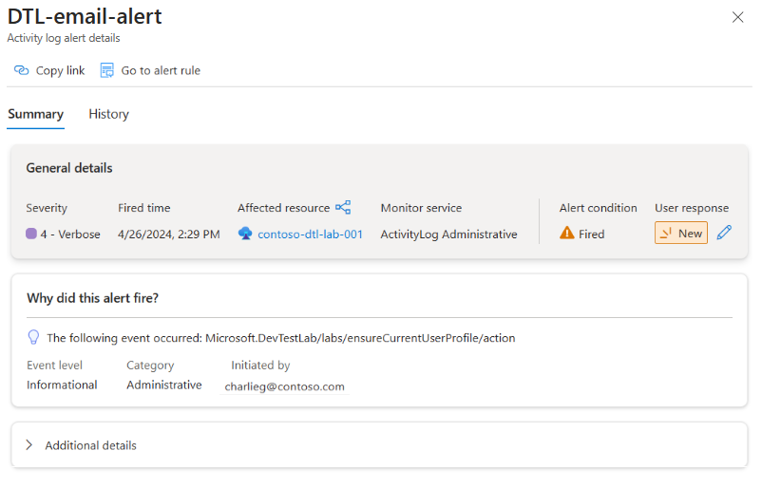Expand the Additional details chevron
This screenshot has height=488, width=762.
tap(29, 445)
